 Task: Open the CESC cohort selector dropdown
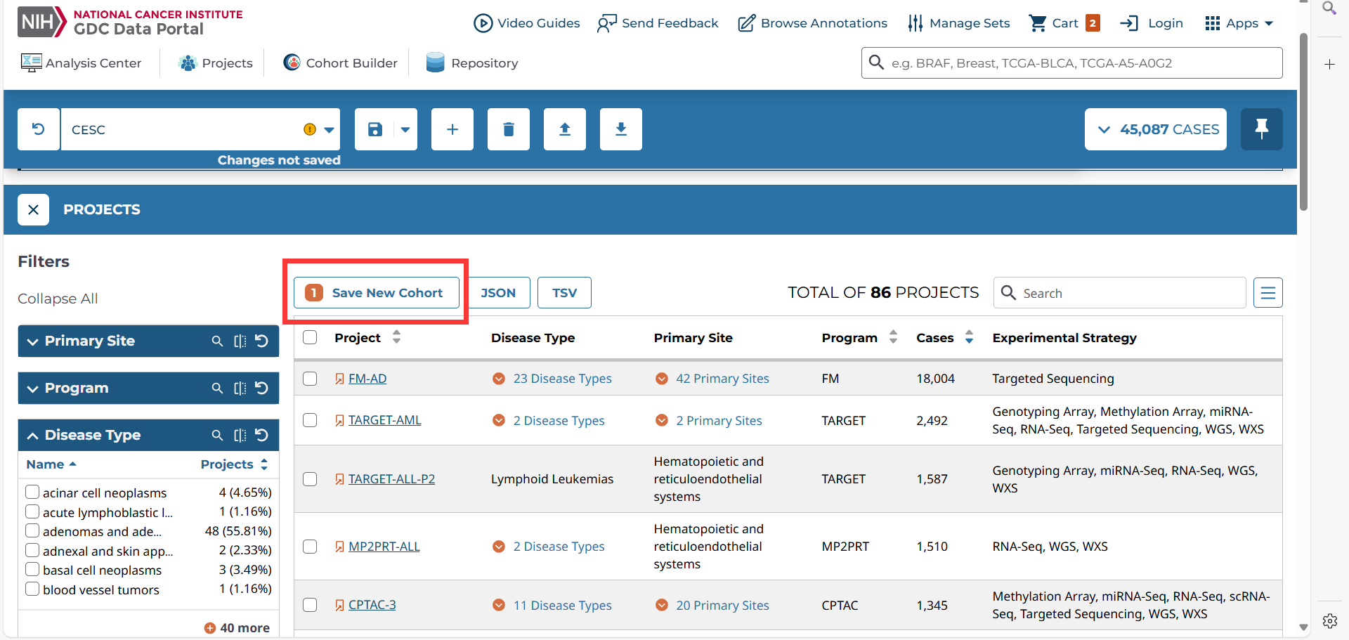coord(329,129)
